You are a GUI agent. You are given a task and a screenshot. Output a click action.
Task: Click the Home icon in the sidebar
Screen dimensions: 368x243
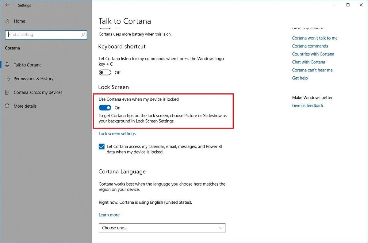click(7, 21)
